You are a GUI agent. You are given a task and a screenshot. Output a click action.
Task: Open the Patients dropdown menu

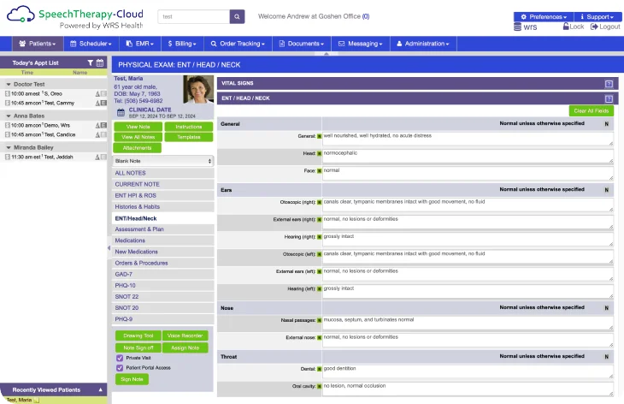38,44
